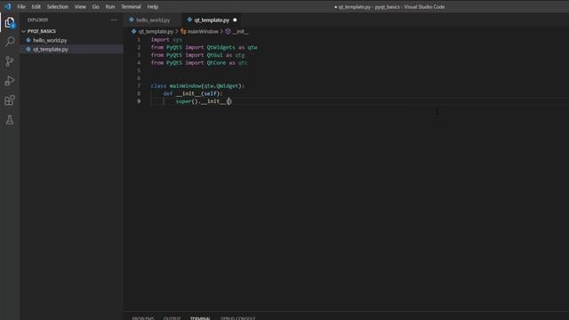Open the Edit menu
The height and width of the screenshot is (320, 569).
36,6
